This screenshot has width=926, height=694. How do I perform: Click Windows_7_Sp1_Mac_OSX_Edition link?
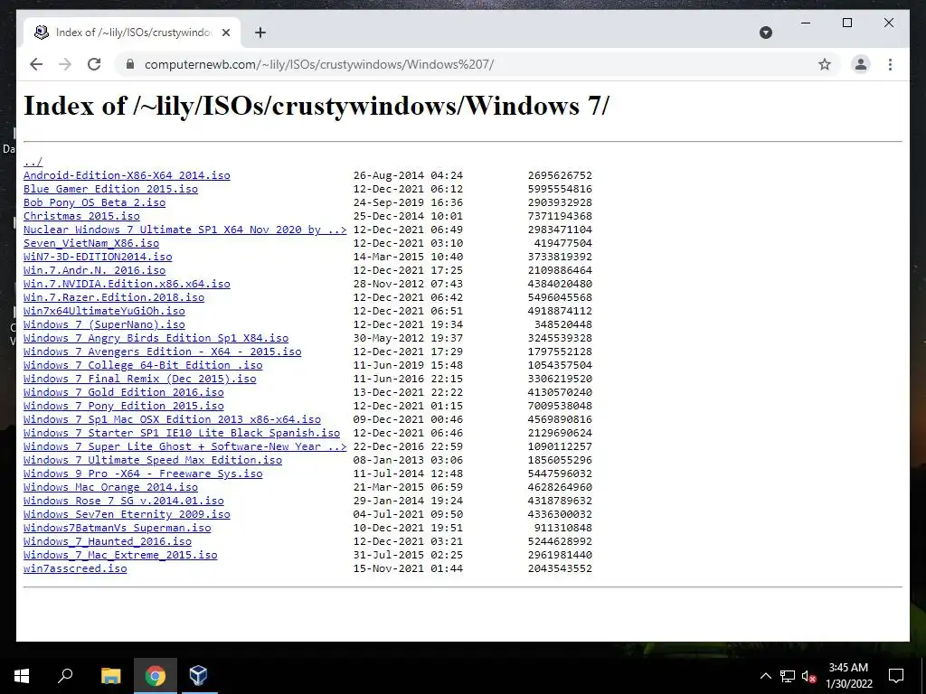(172, 419)
